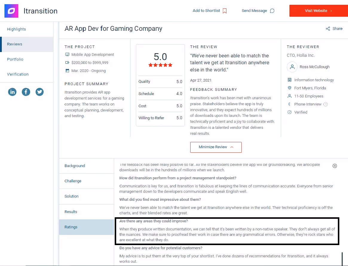Switch to the Results review tab
The image size is (348, 266).
(x=86, y=212)
